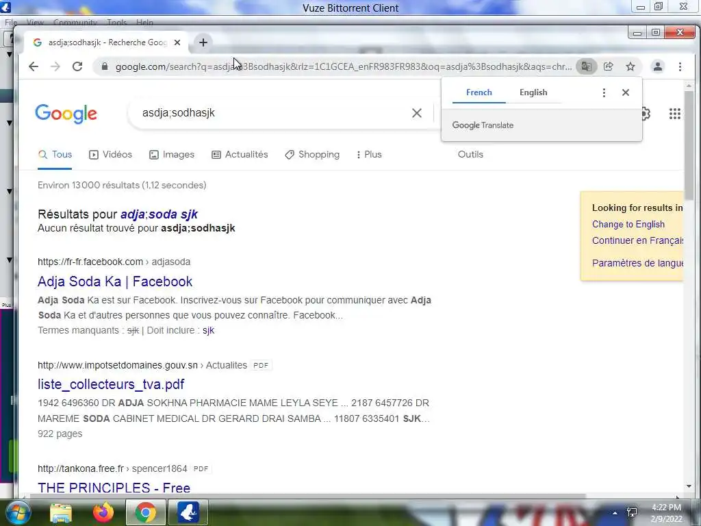Click the Chrome taskbar button
The height and width of the screenshot is (526, 701).
[145, 512]
